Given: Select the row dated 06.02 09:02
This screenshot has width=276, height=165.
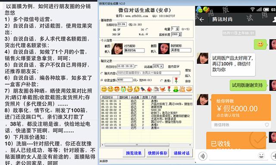Looking at the screenshot, I should point(147,110).
